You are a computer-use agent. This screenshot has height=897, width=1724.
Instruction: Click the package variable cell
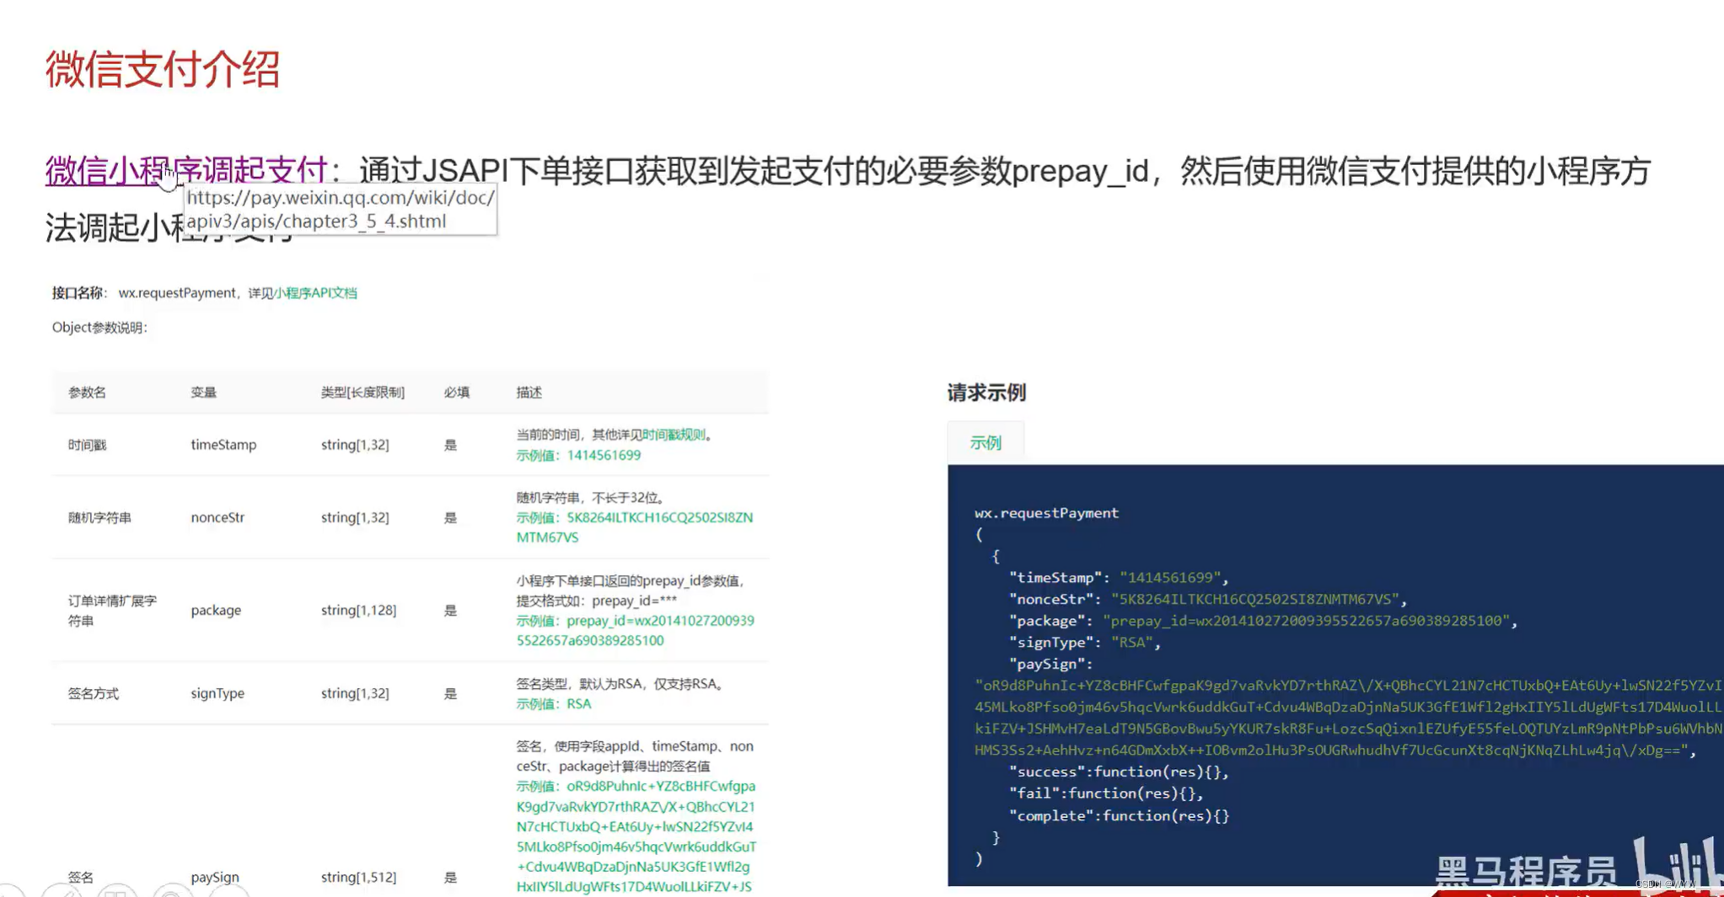pyautogui.click(x=216, y=611)
